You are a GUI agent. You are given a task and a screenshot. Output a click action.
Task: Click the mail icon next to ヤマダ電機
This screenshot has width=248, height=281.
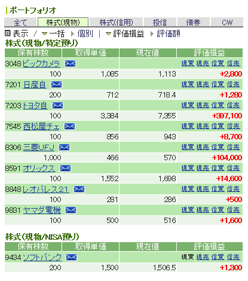click(71, 210)
